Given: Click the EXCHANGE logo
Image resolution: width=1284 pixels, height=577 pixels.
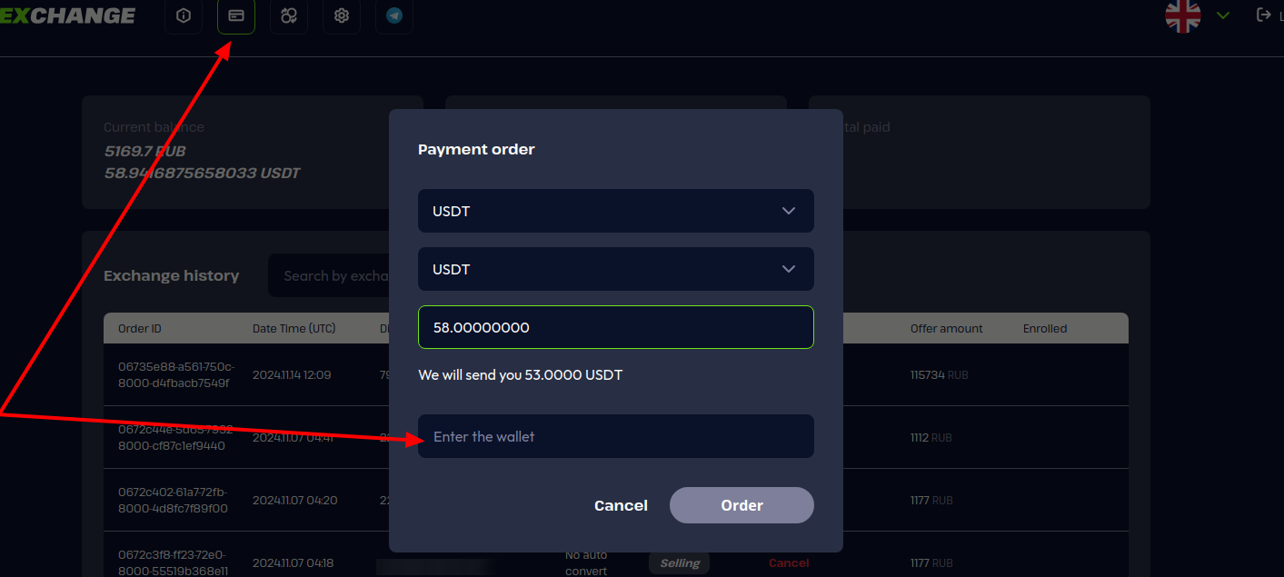Looking at the screenshot, I should pos(68,15).
